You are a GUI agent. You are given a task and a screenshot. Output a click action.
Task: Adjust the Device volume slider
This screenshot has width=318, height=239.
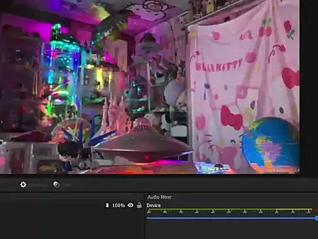pyautogui.click(x=233, y=218)
